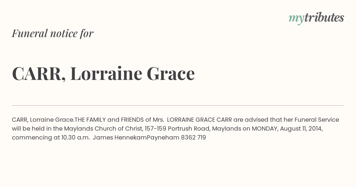
Task: Click the word 'Grace' in large title
Action: tap(171, 74)
